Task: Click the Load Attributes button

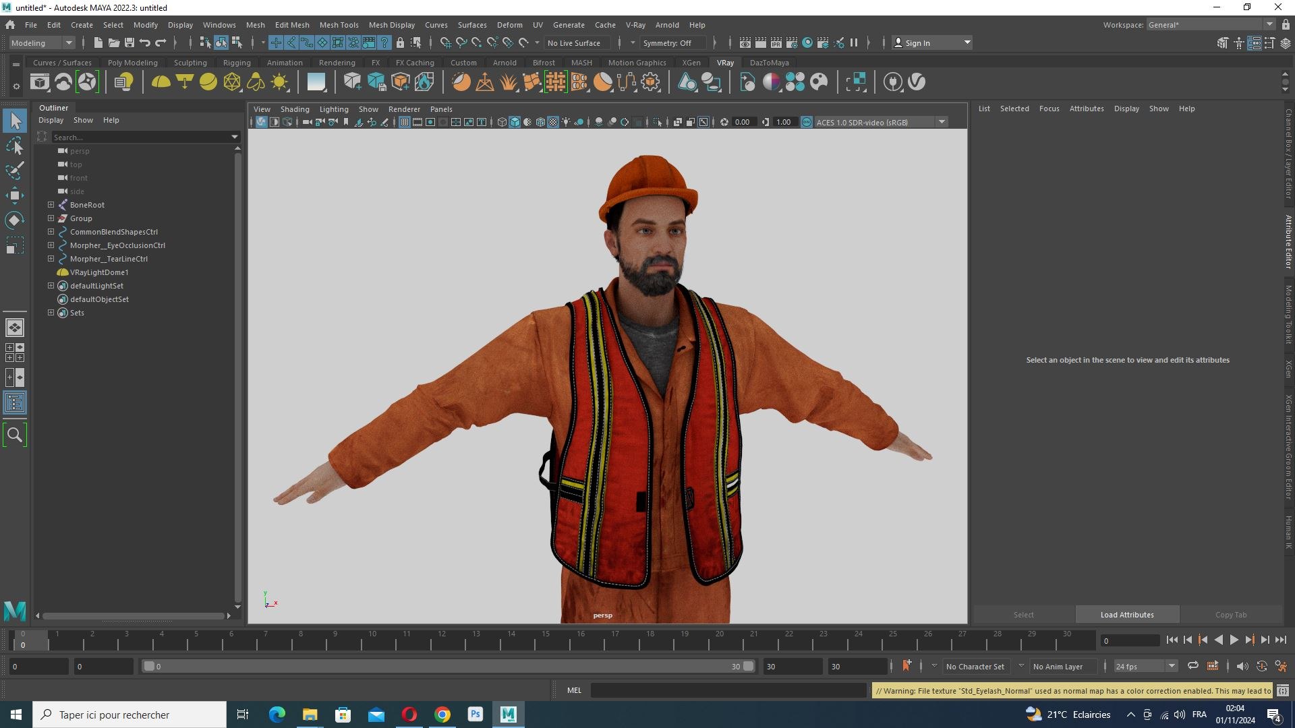Action: 1126,614
